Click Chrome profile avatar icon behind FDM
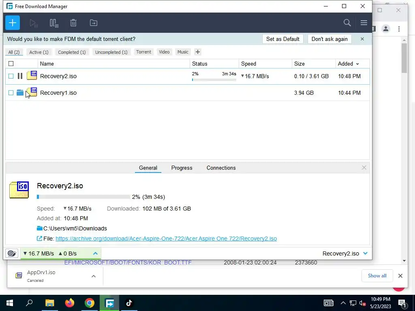 coord(386,29)
